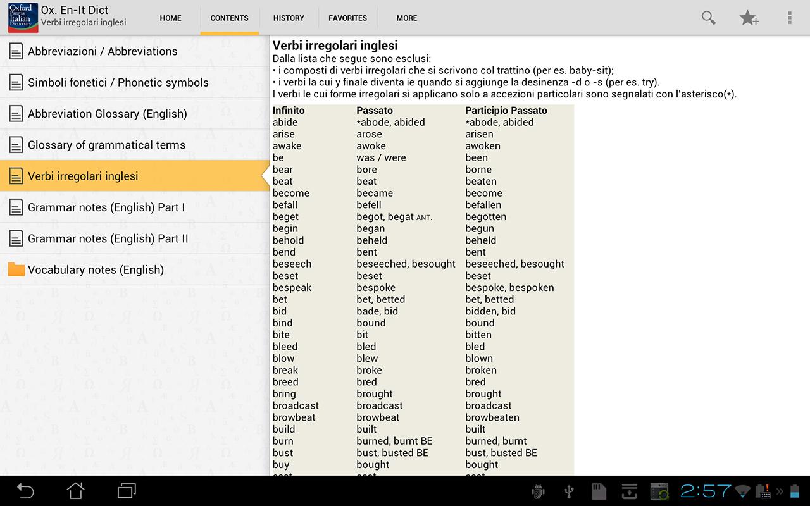Select Verbi irregolari inglesi entry
810x506 pixels.
click(x=135, y=176)
